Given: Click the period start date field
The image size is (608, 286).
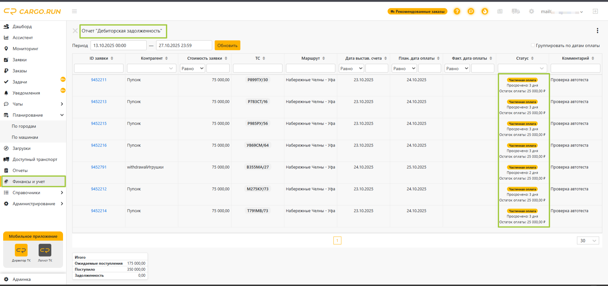Looking at the screenshot, I should [118, 45].
